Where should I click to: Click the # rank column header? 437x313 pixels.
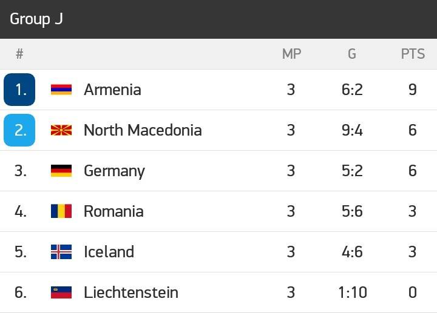(x=19, y=54)
